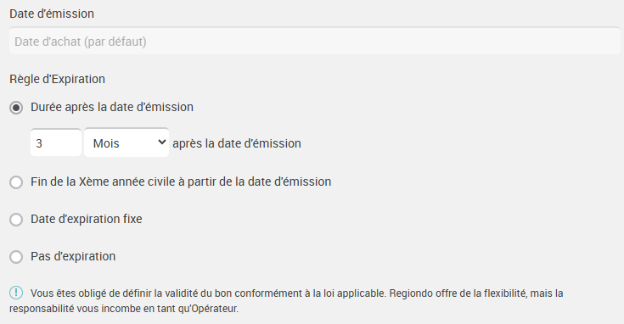Click the validity legal notice first line
This screenshot has width=624, height=324.
297,293
